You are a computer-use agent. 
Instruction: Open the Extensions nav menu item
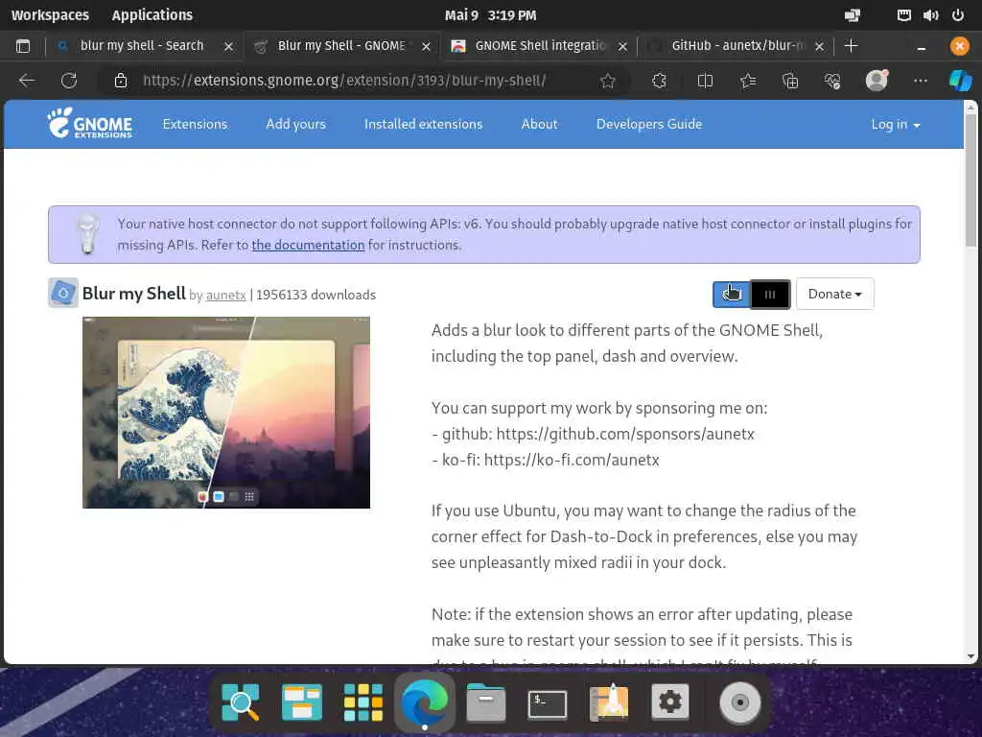click(x=195, y=124)
